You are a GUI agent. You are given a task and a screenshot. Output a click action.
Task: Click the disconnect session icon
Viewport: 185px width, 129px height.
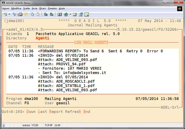(14, 14)
